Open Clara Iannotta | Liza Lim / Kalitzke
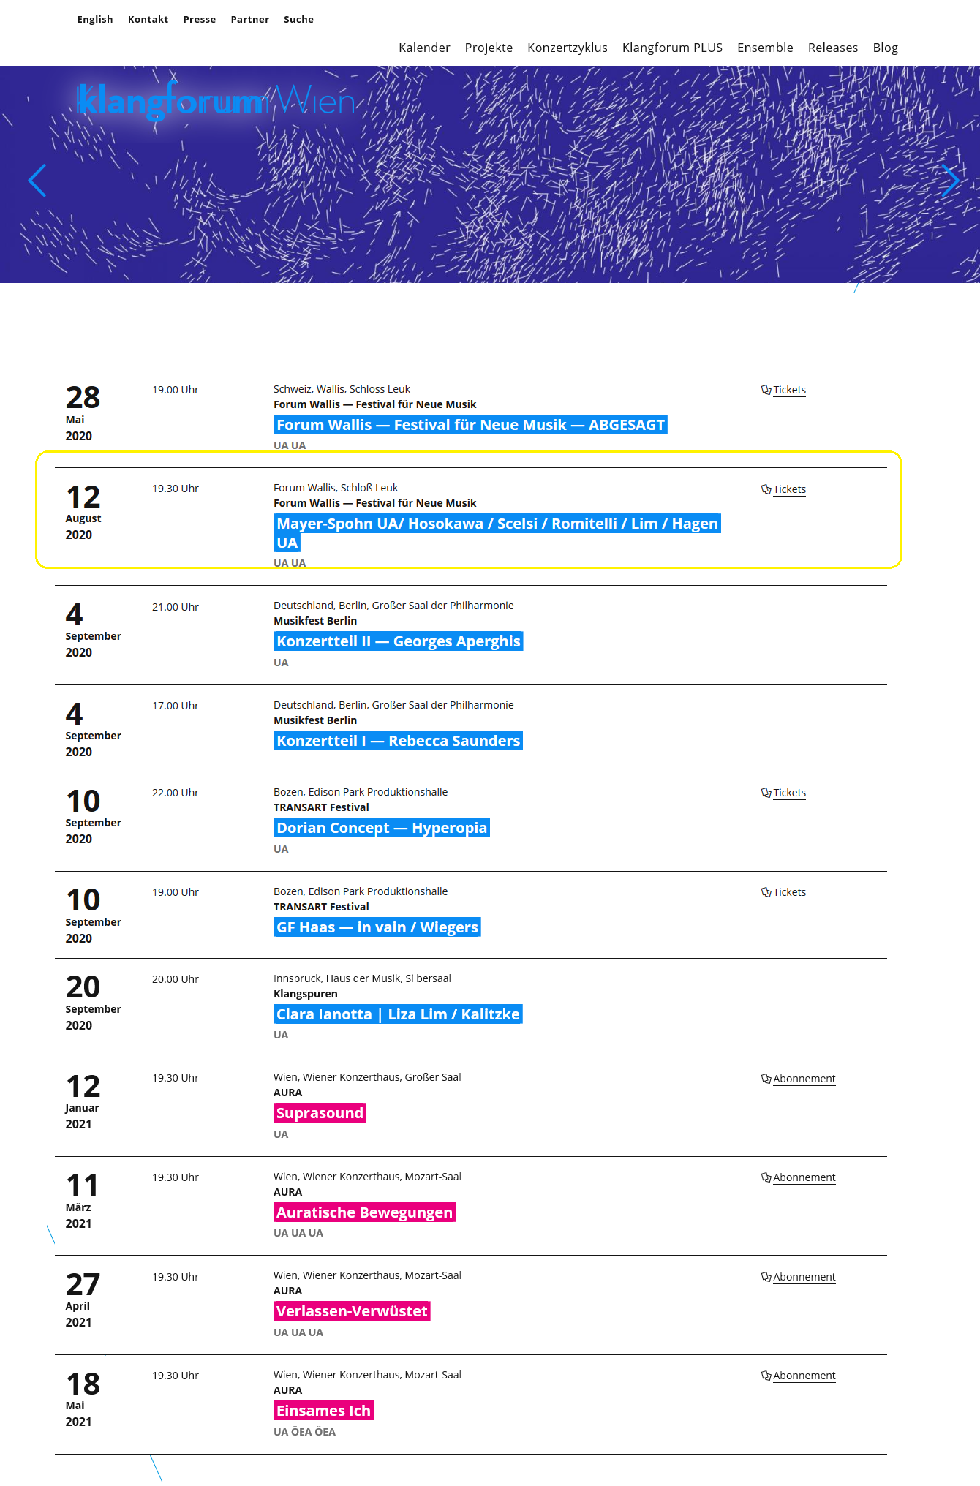Viewport: 980px width, 1486px height. 398,1014
